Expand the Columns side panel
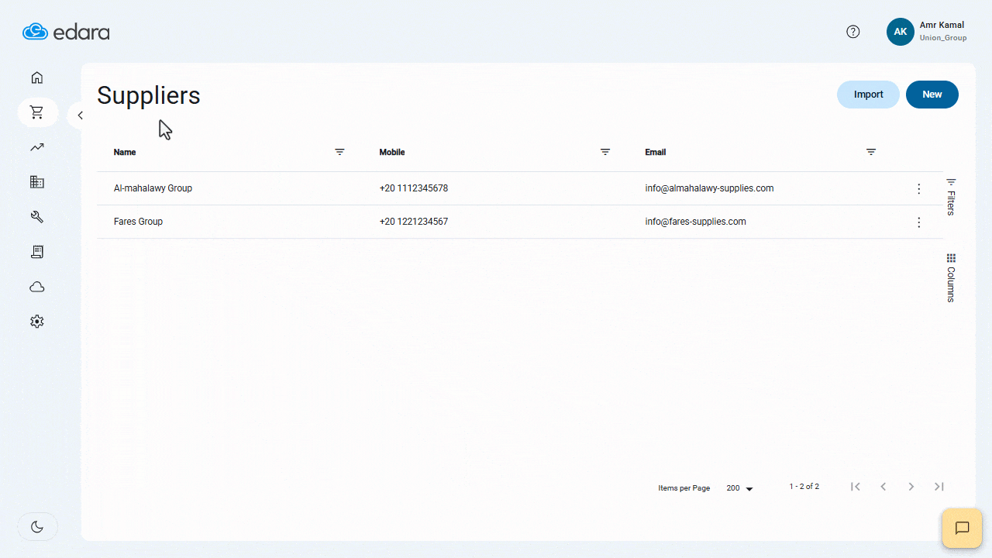Image resolution: width=992 pixels, height=558 pixels. (x=952, y=277)
